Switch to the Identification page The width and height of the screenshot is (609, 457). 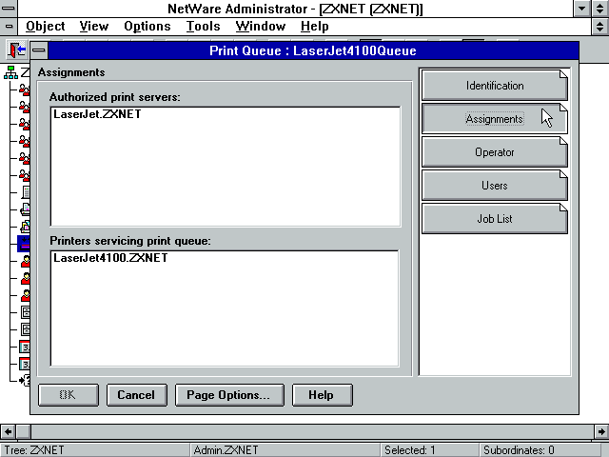point(495,86)
